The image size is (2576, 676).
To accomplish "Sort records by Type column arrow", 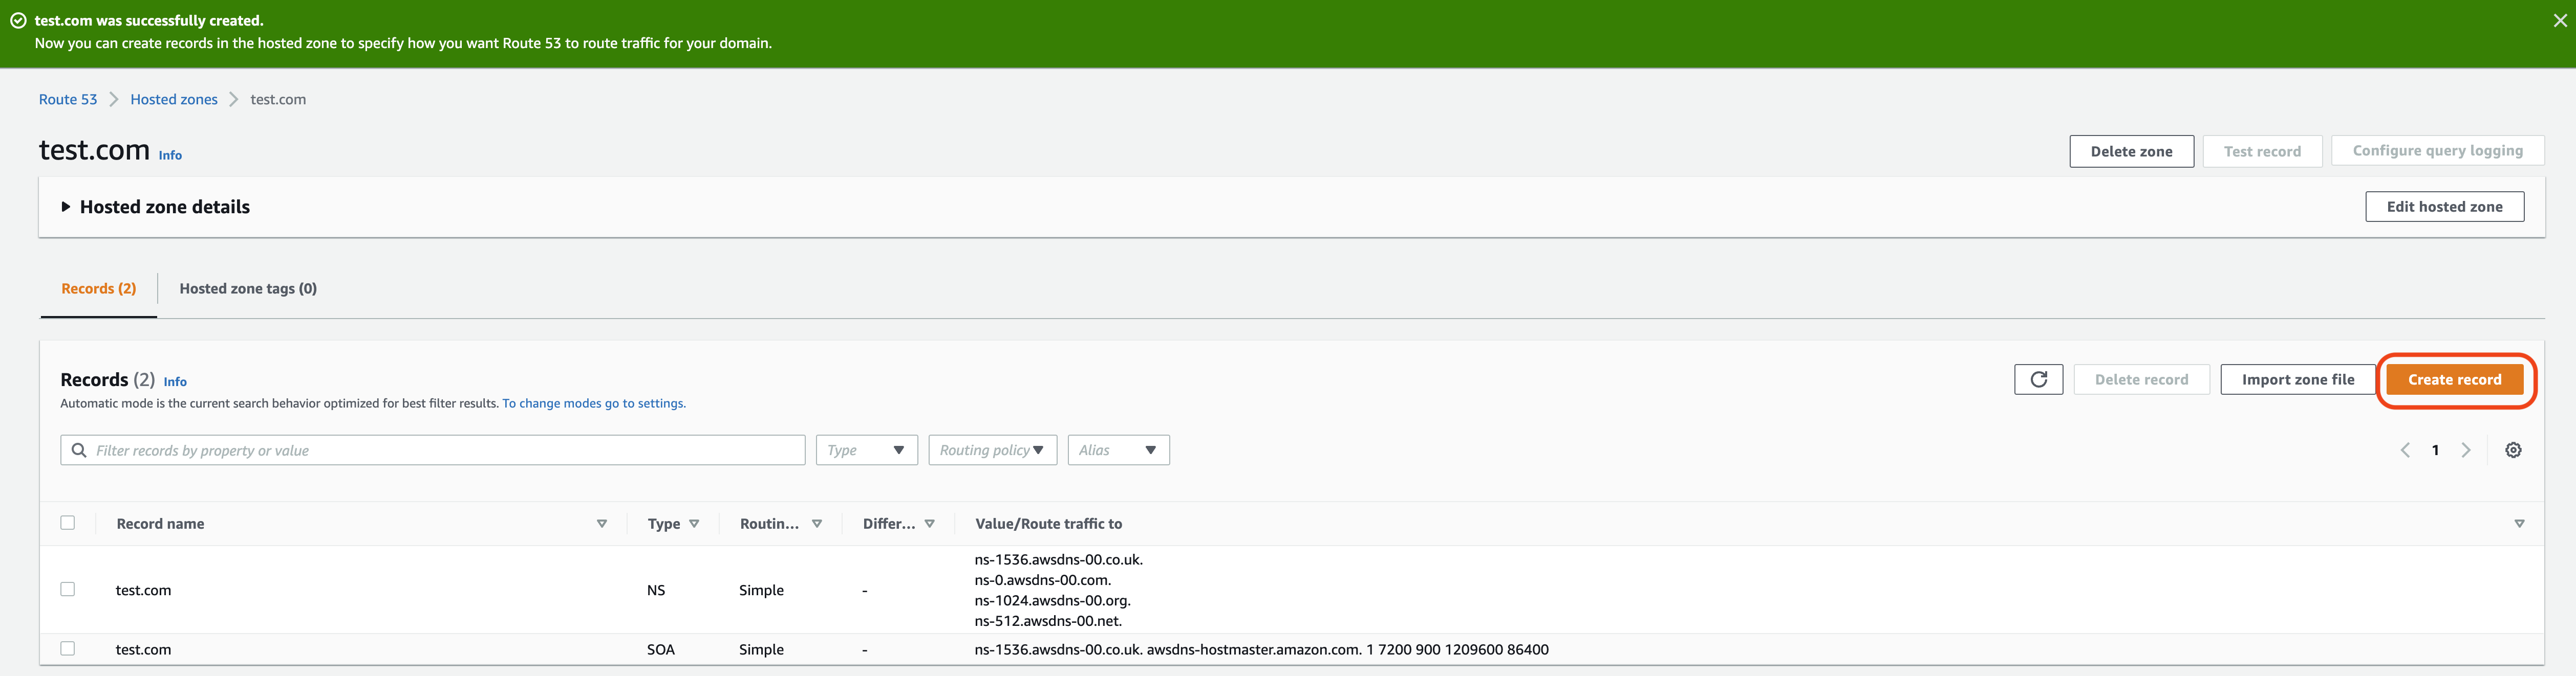I will (x=694, y=523).
